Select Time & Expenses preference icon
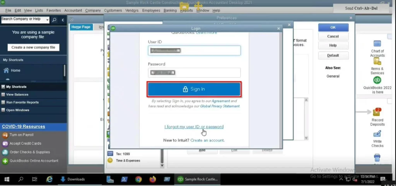Viewport: 396px width, 186px height. coord(110,160)
